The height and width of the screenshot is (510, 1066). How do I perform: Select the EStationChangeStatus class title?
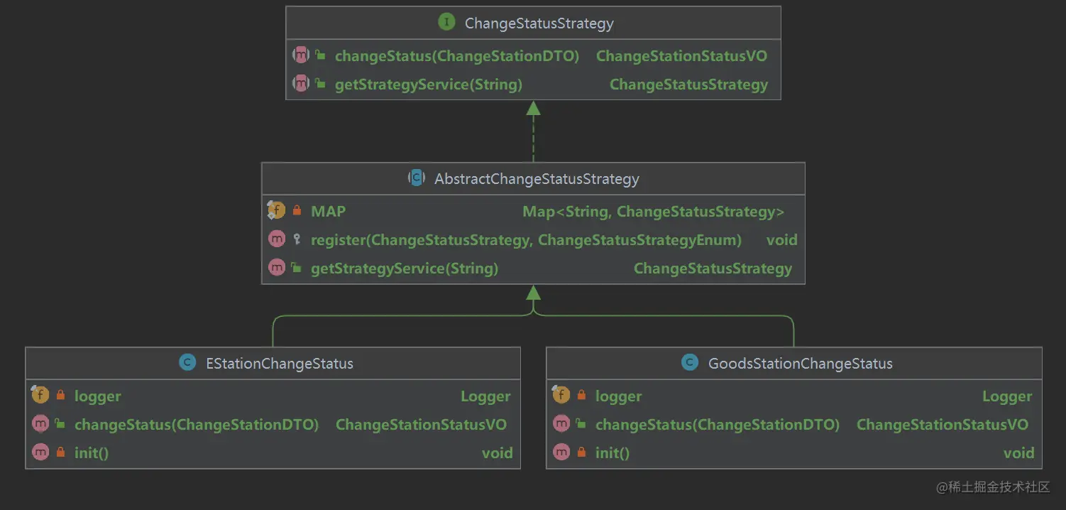[279, 364]
